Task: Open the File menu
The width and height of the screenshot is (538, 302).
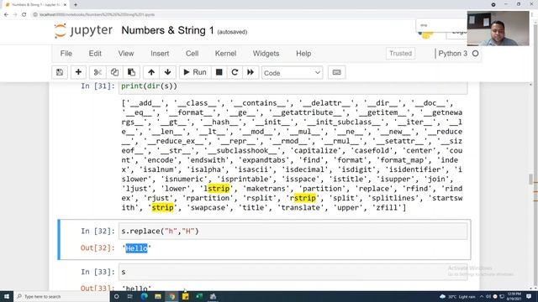Action: [x=66, y=54]
